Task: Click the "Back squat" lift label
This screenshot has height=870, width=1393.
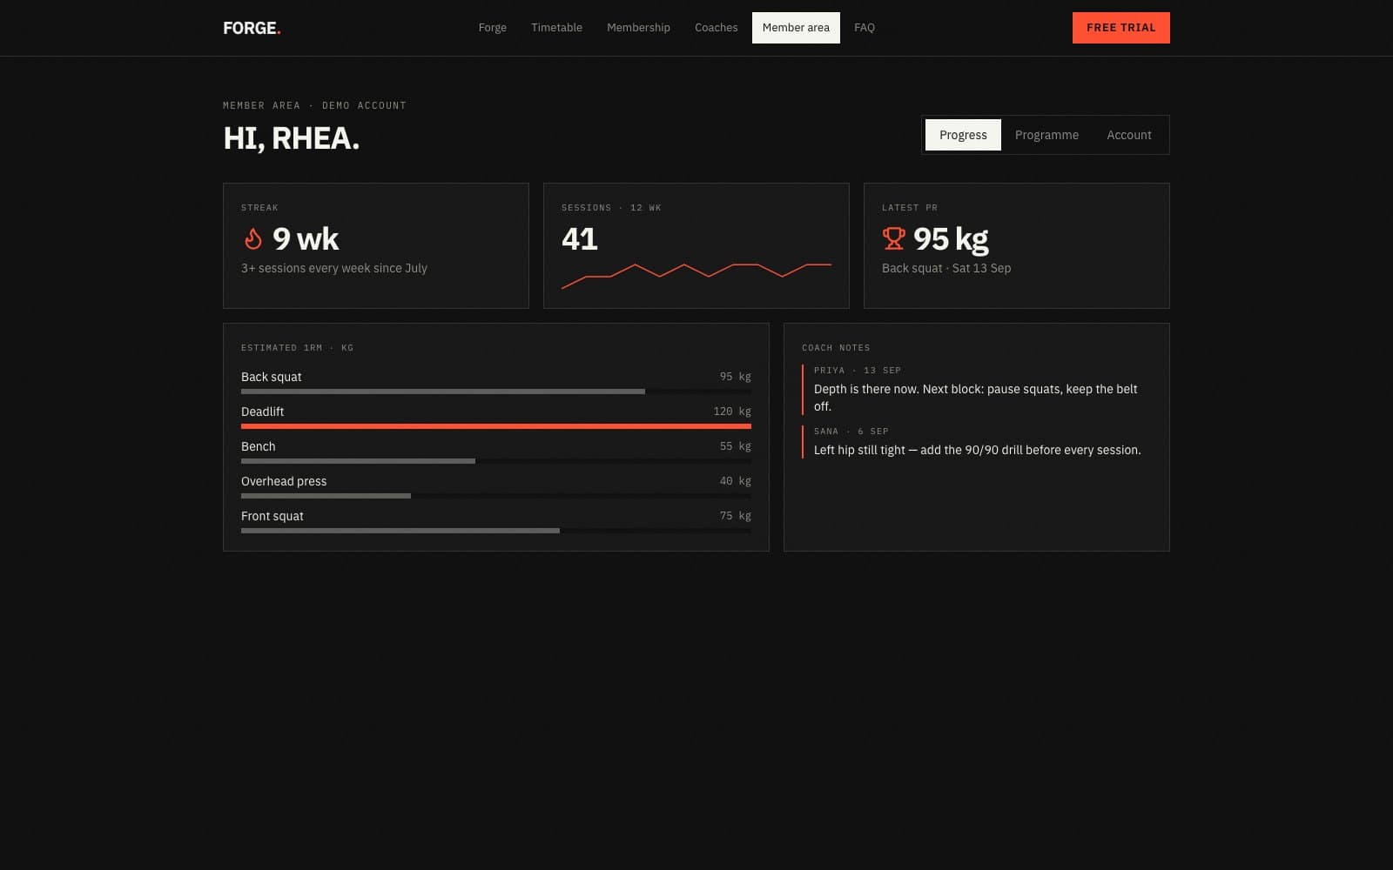Action: pyautogui.click(x=272, y=377)
